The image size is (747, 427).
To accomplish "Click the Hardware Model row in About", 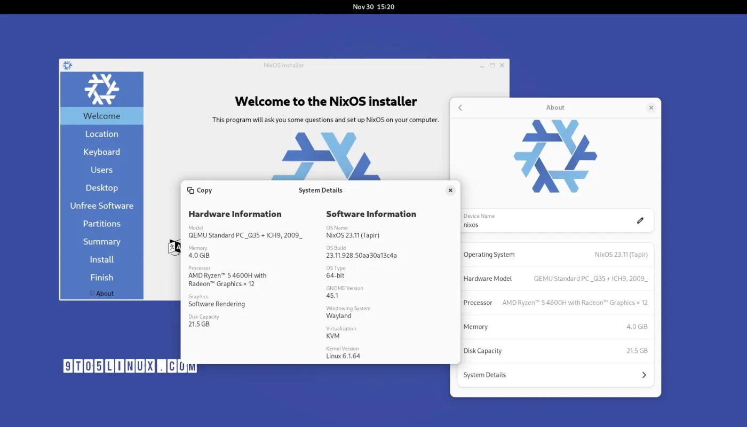I will point(555,278).
